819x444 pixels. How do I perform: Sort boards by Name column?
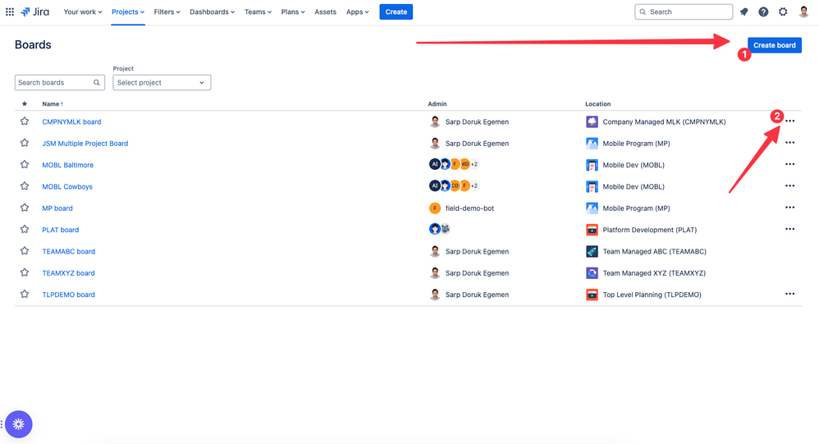click(53, 104)
